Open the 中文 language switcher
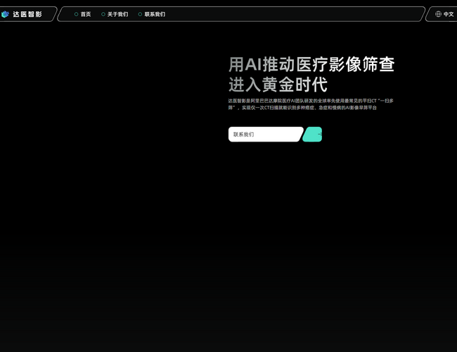457x352 pixels. click(449, 14)
